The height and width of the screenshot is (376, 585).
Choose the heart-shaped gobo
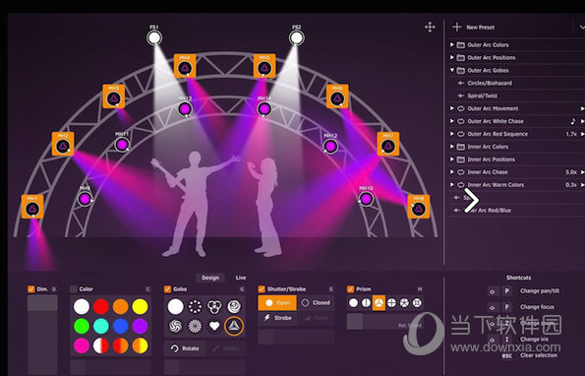(214, 326)
